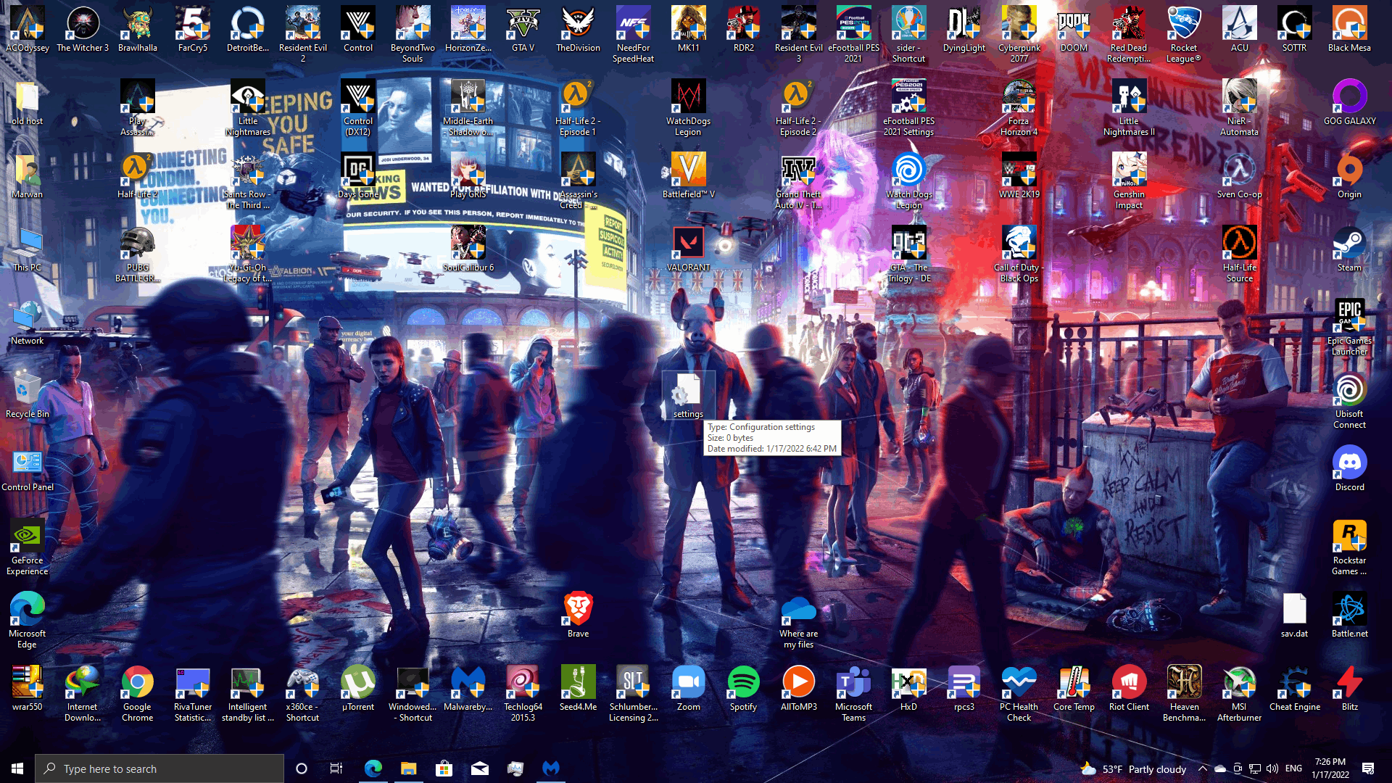Open the weather widget showing 53°F

(x=1132, y=768)
